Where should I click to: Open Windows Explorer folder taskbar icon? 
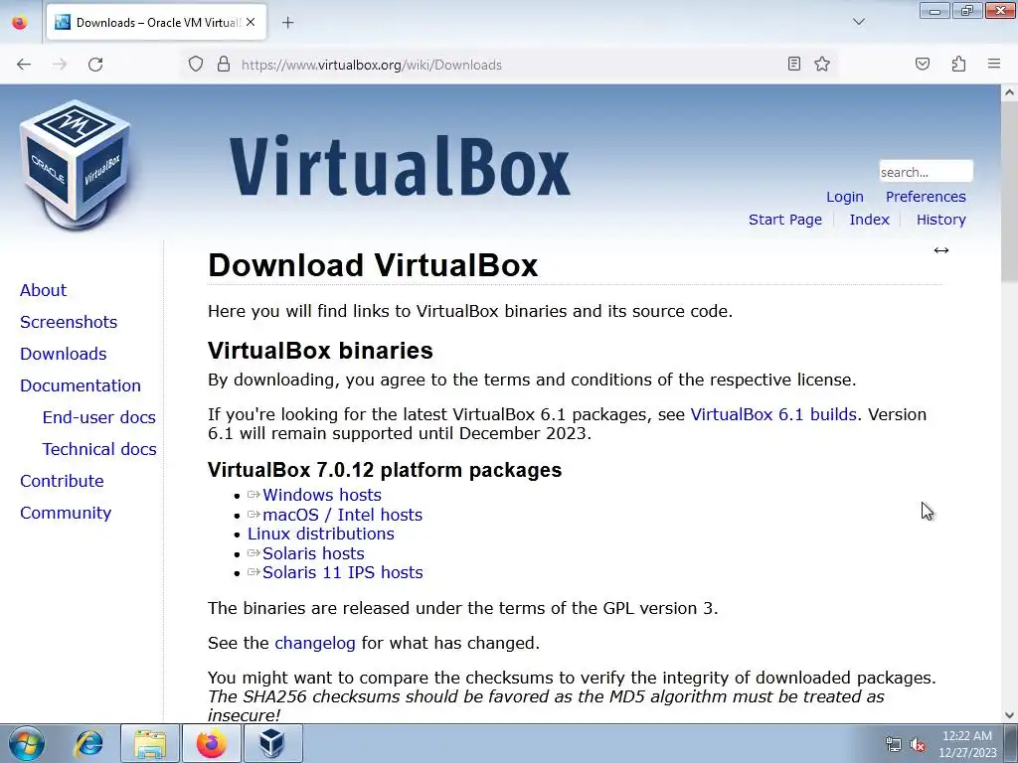(150, 743)
